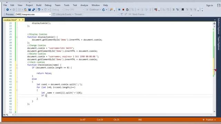Screen dimensions: 221x124
Task: Save cookies.html with the Save icon
Action: point(29,10)
